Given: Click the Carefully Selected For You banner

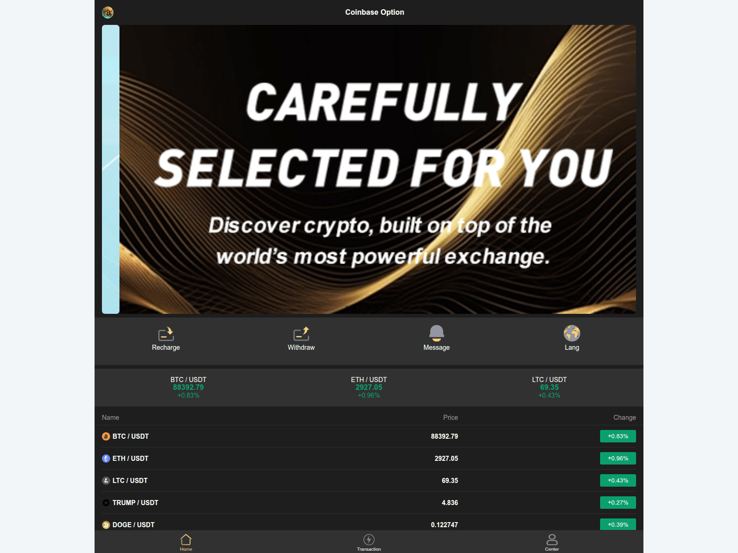Looking at the screenshot, I should click(x=378, y=169).
